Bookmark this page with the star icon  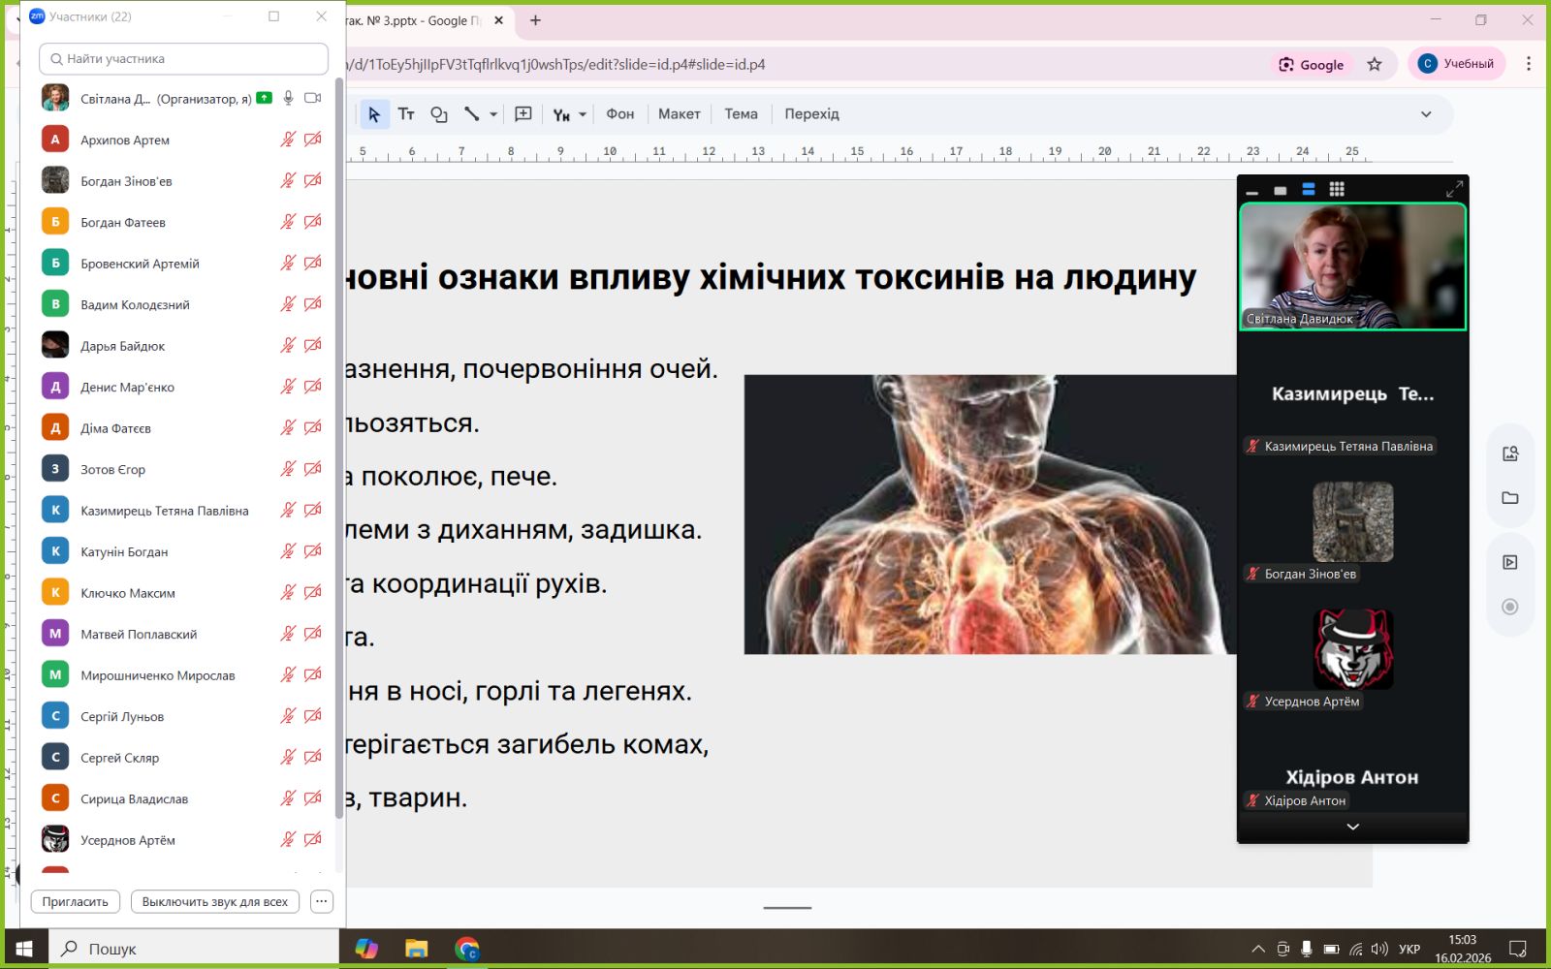(x=1374, y=64)
